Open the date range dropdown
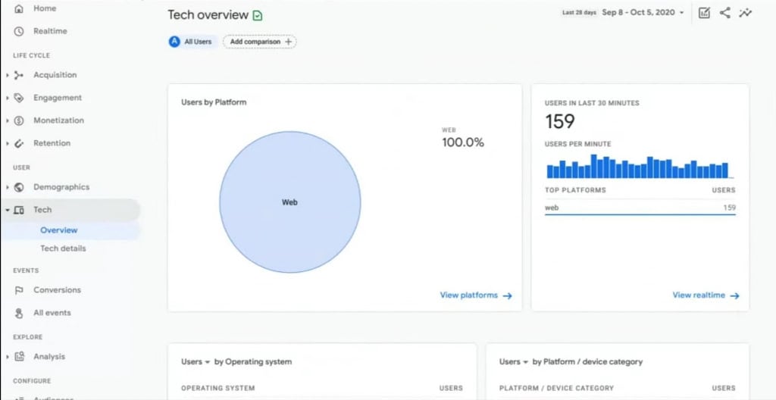Viewport: 776px width, 400px height. point(643,13)
